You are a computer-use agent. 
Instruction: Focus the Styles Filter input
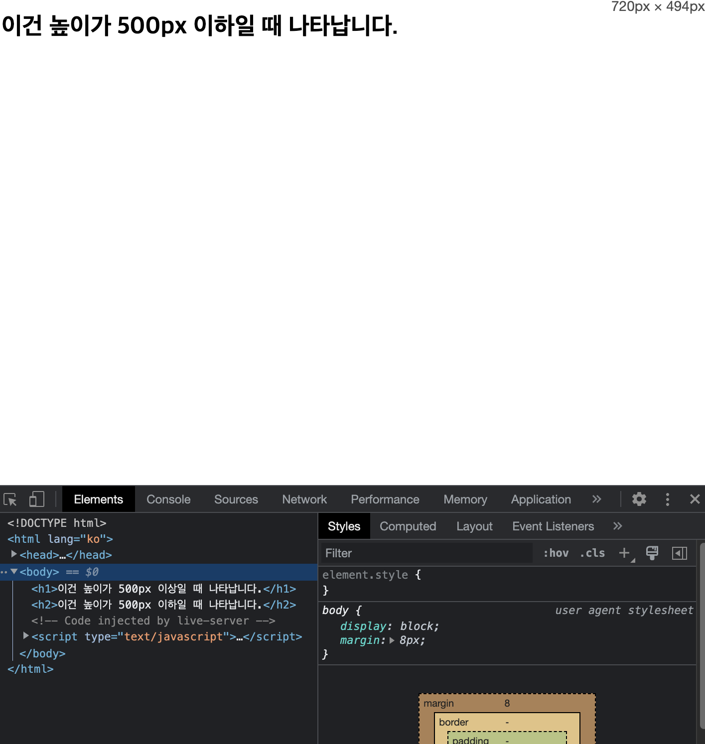[x=426, y=553]
